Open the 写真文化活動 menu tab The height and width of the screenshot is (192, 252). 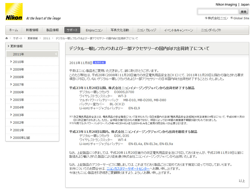[120, 30]
